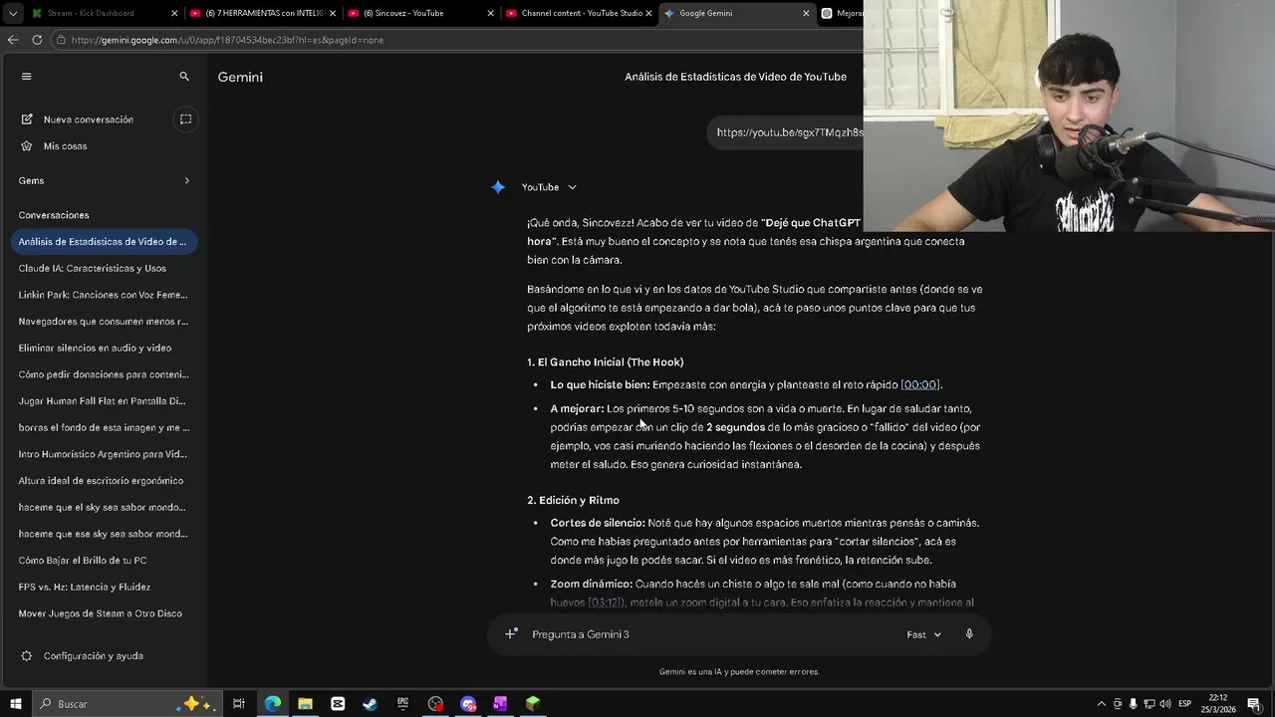Click the Gemini logo text in header
The width and height of the screenshot is (1275, 717).
pos(240,77)
